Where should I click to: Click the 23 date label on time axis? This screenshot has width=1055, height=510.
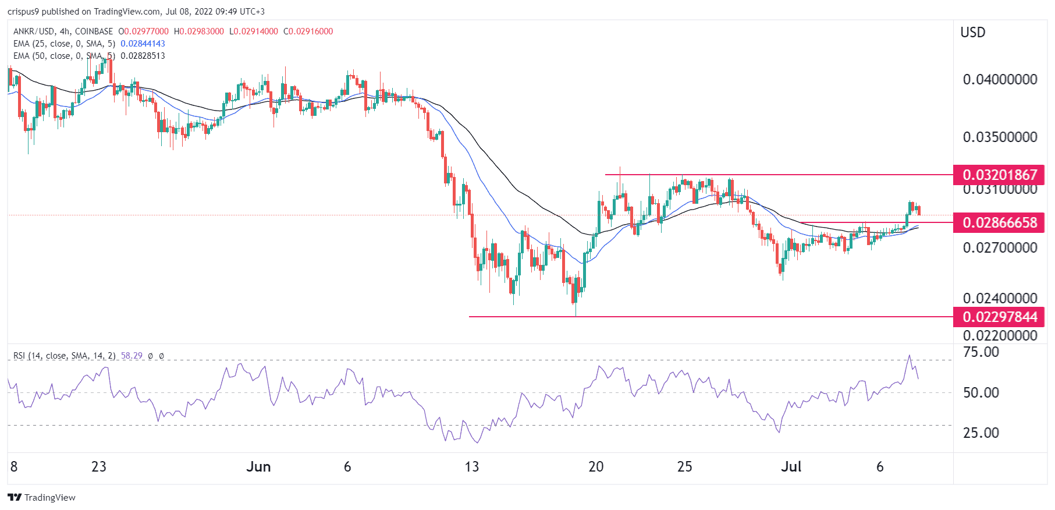pos(99,467)
